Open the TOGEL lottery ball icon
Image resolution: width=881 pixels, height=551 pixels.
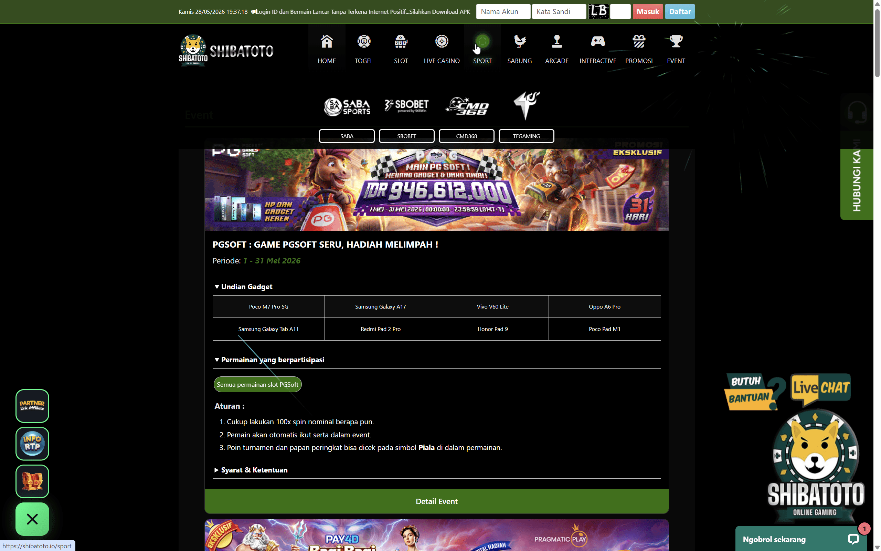coord(364,42)
